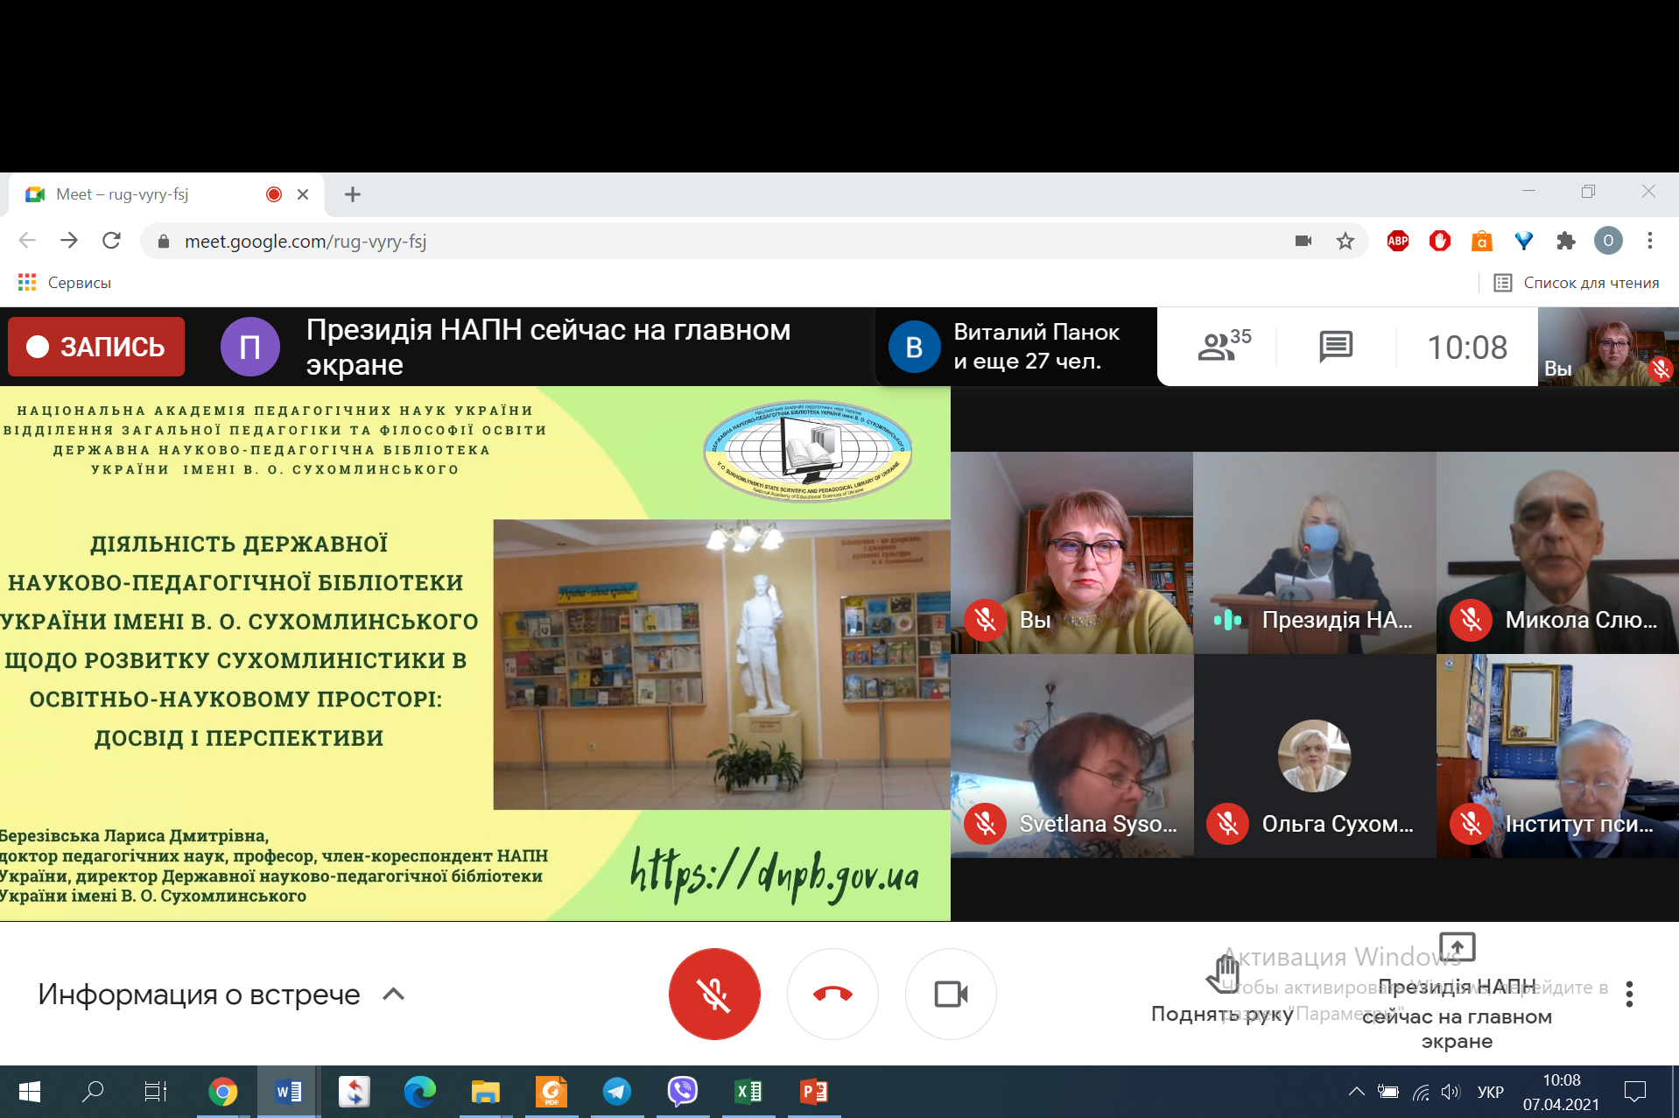Open the Chrome profile avatar
Image resolution: width=1679 pixels, height=1118 pixels.
pyautogui.click(x=1608, y=241)
